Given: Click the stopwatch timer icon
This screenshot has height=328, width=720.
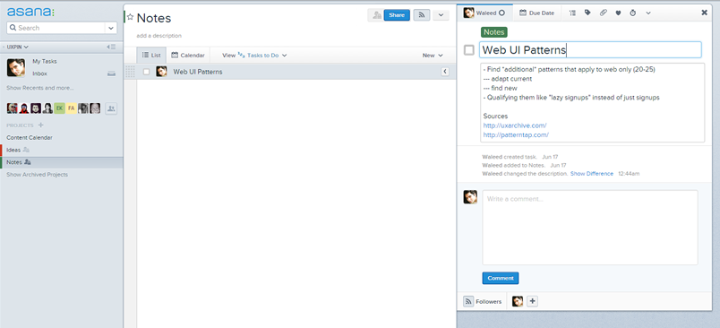Looking at the screenshot, I should pyautogui.click(x=633, y=13).
